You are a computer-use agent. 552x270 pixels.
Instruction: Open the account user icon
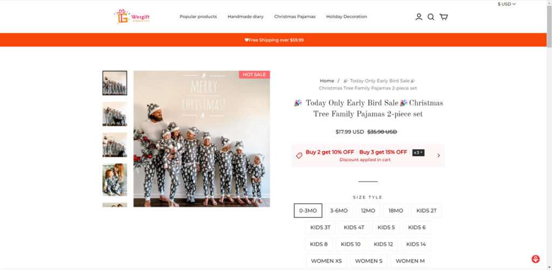tap(418, 17)
